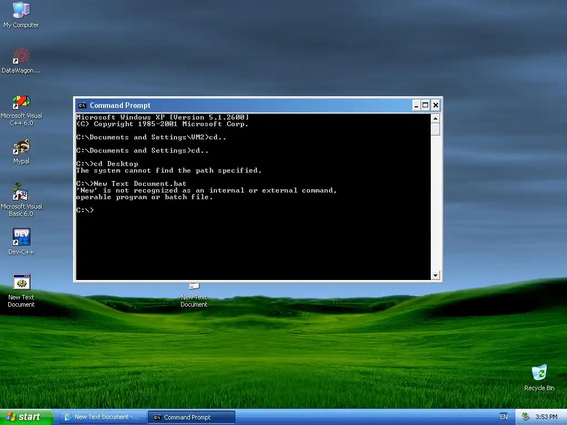This screenshot has width=567, height=425.
Task: Select Microsoft Visual C++ 6.0 shortcut
Action: point(21,110)
